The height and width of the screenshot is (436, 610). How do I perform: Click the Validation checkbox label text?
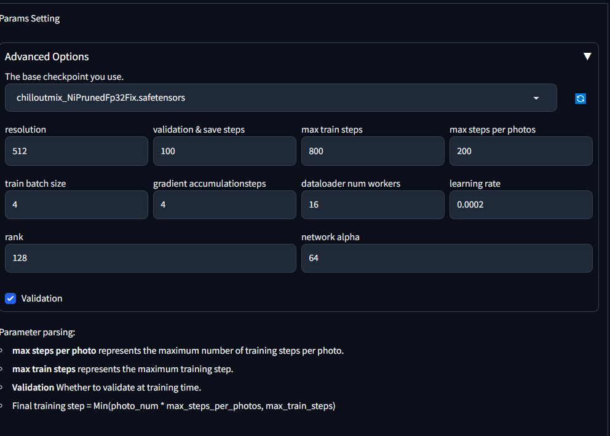42,298
